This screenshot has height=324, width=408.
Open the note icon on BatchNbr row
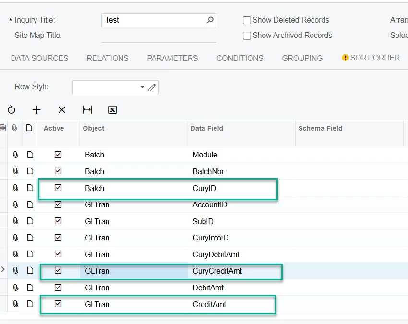(30, 171)
